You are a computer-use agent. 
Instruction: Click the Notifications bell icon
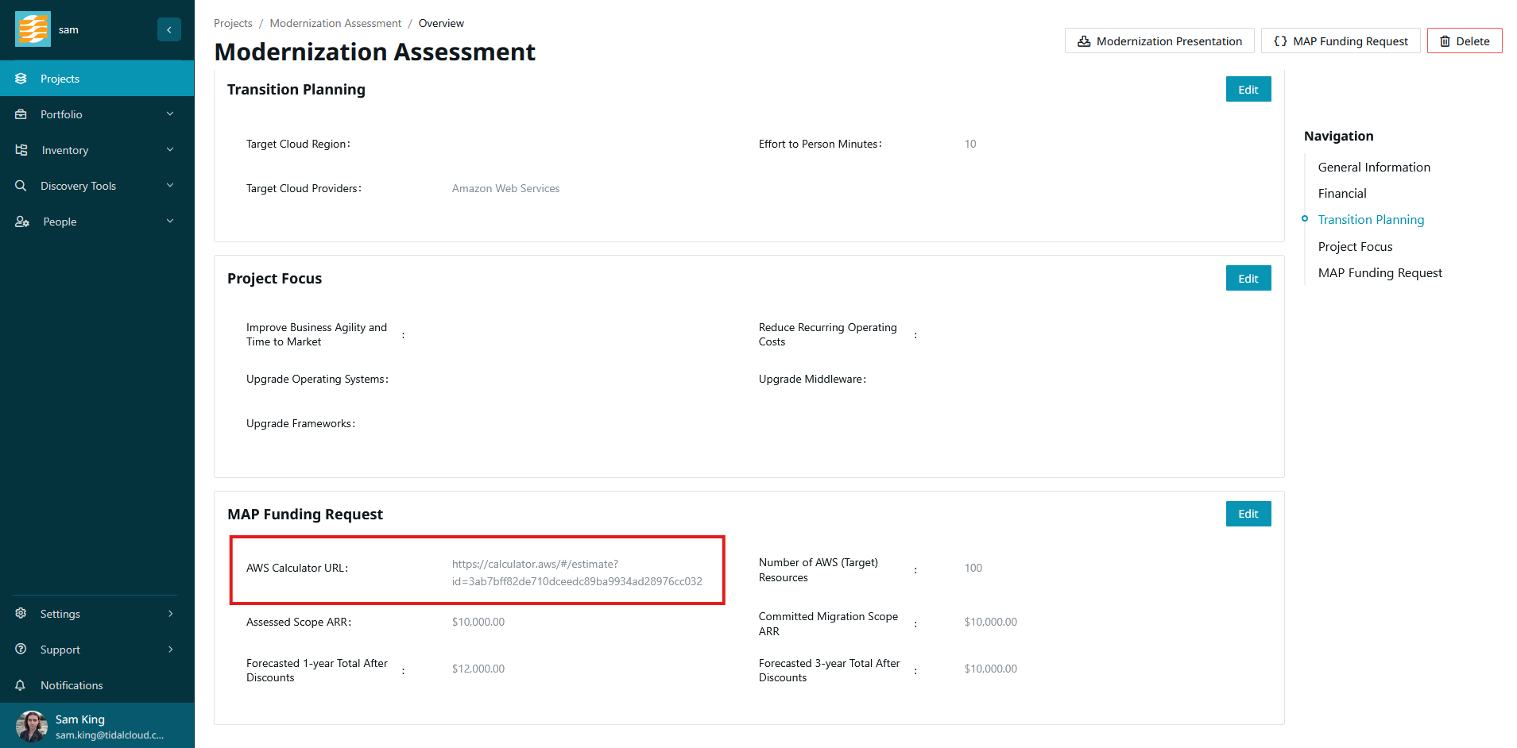[21, 685]
